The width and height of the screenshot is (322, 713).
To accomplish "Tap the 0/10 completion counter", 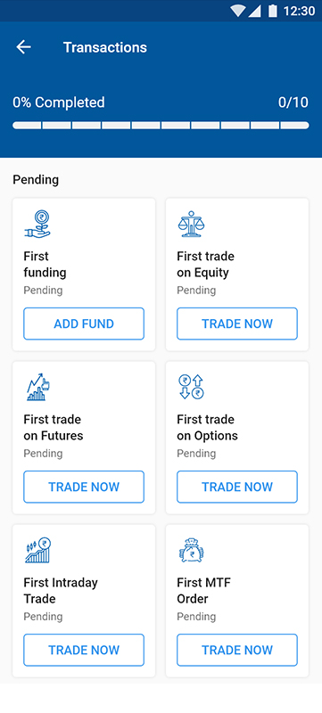I will [x=293, y=102].
